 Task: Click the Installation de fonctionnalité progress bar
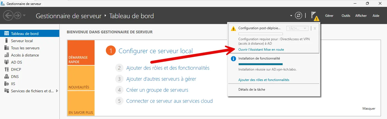(260, 64)
